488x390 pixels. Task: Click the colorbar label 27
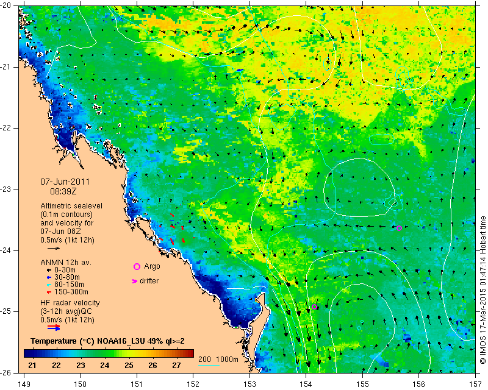click(x=176, y=366)
